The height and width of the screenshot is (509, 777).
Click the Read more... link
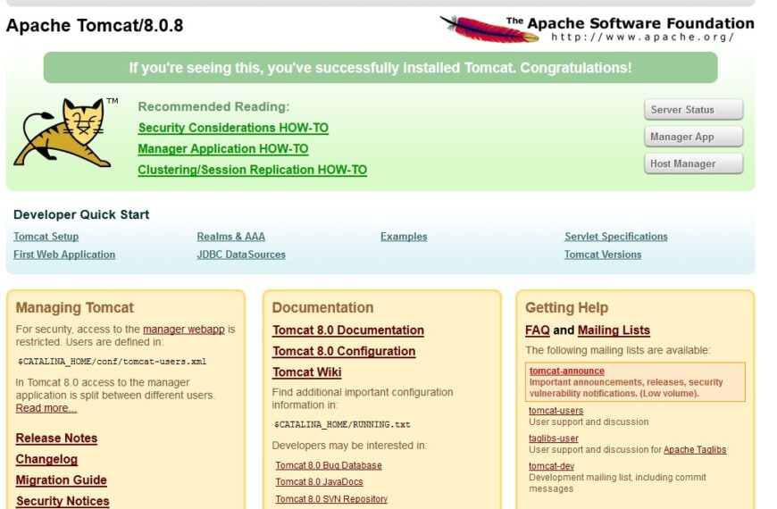tap(46, 408)
